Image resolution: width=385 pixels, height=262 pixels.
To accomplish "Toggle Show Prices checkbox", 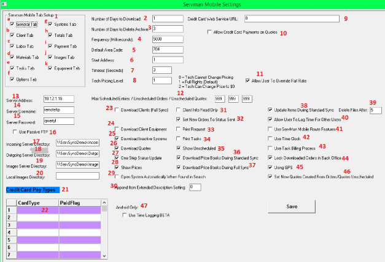I will (x=117, y=167).
